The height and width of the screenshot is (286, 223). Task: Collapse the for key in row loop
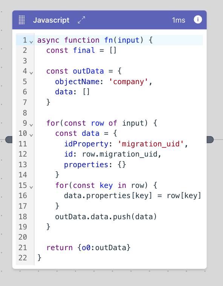[x=31, y=187]
